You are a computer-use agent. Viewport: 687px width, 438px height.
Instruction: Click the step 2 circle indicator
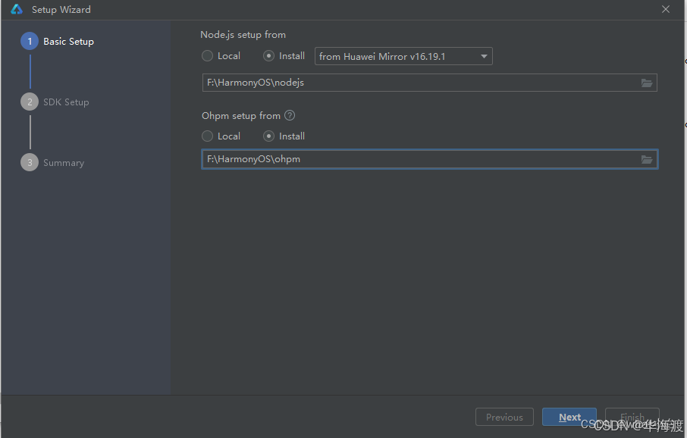(x=30, y=102)
